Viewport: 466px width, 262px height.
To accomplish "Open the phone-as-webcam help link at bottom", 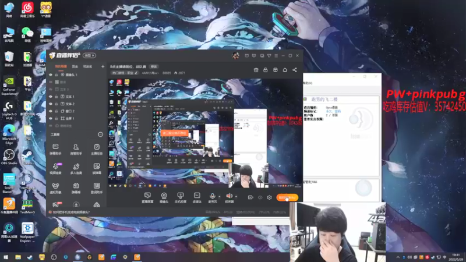I will pos(70,212).
